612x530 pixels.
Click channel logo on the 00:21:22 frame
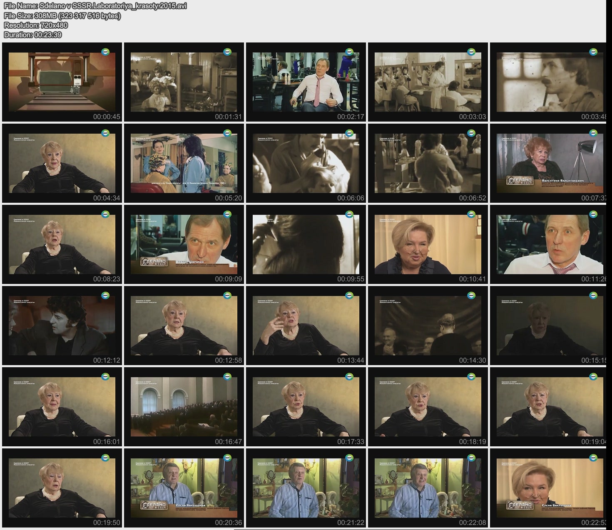click(x=349, y=458)
